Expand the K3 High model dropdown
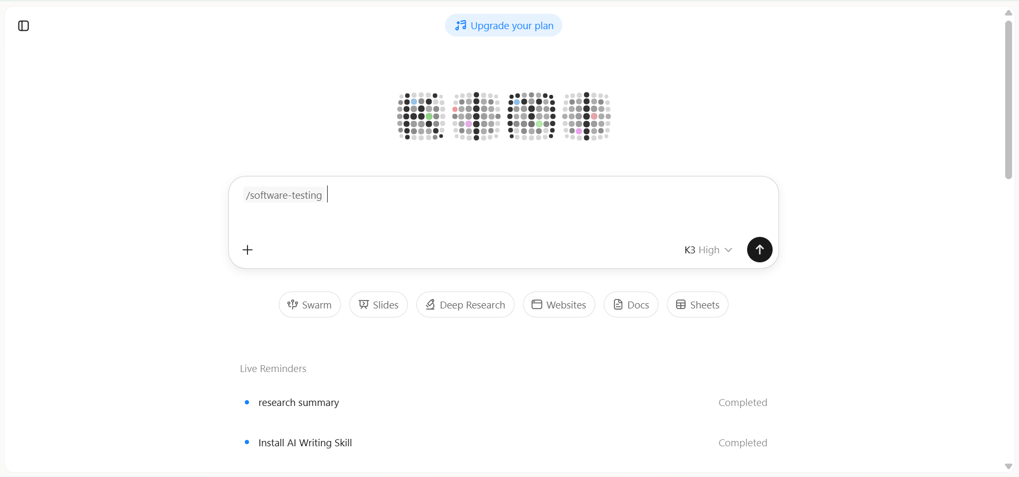The height and width of the screenshot is (477, 1019). (x=708, y=250)
